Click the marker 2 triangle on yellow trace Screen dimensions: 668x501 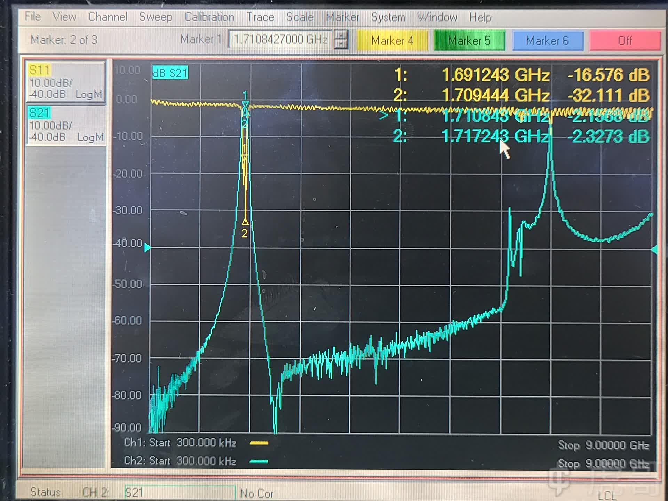[x=245, y=222]
